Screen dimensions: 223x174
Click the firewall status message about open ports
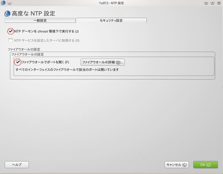[67, 70]
